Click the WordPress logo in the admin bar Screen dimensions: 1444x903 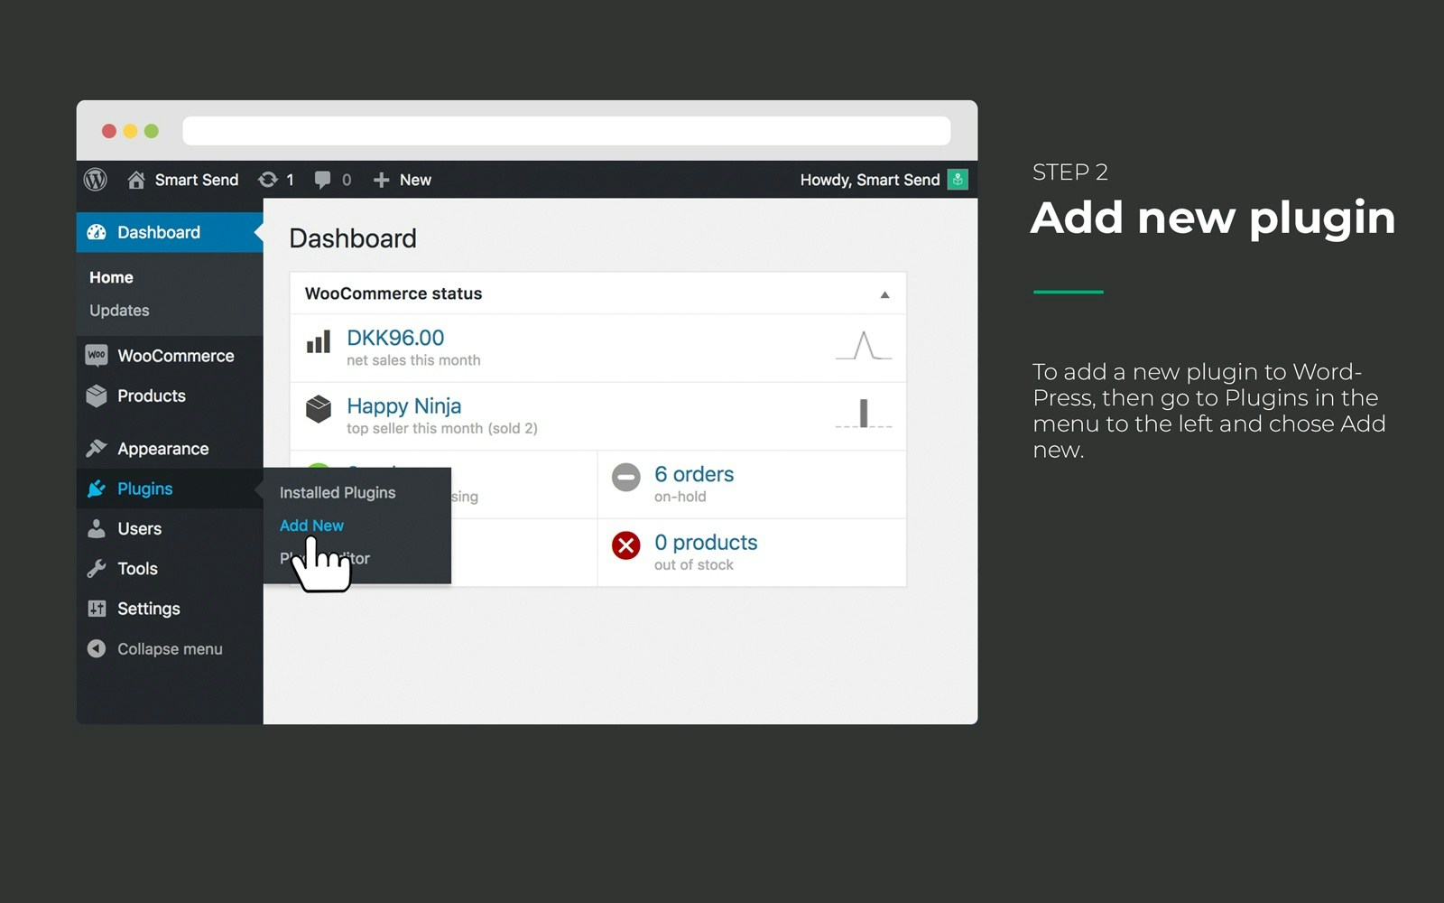[x=96, y=179]
